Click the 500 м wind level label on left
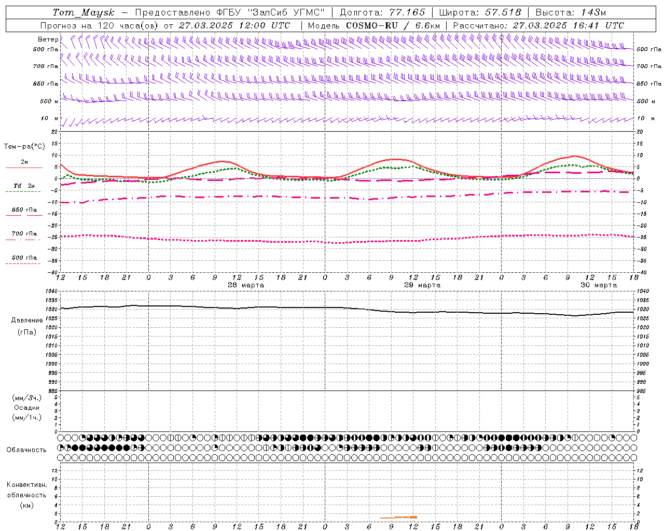The image size is (664, 531). click(x=49, y=101)
